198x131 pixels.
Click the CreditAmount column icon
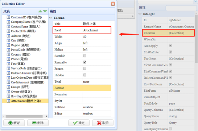8,82
